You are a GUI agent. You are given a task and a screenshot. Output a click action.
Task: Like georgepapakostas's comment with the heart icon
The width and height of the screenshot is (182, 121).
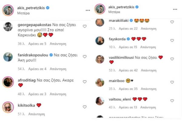click(85, 26)
